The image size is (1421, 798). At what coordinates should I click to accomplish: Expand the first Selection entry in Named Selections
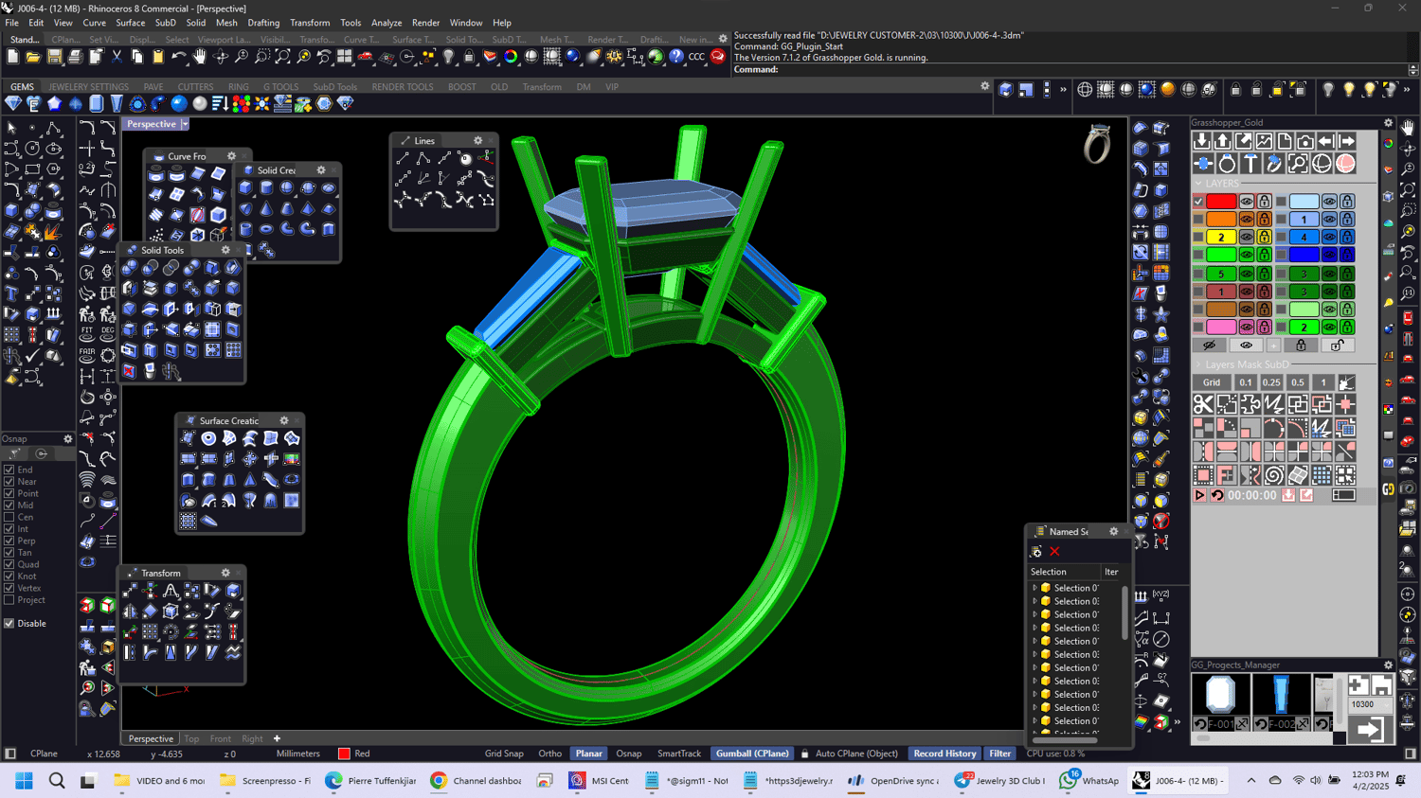click(1034, 587)
